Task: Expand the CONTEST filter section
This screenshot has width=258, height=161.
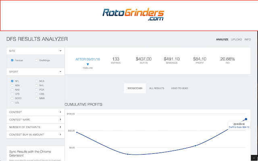Action: (x=35, y=112)
